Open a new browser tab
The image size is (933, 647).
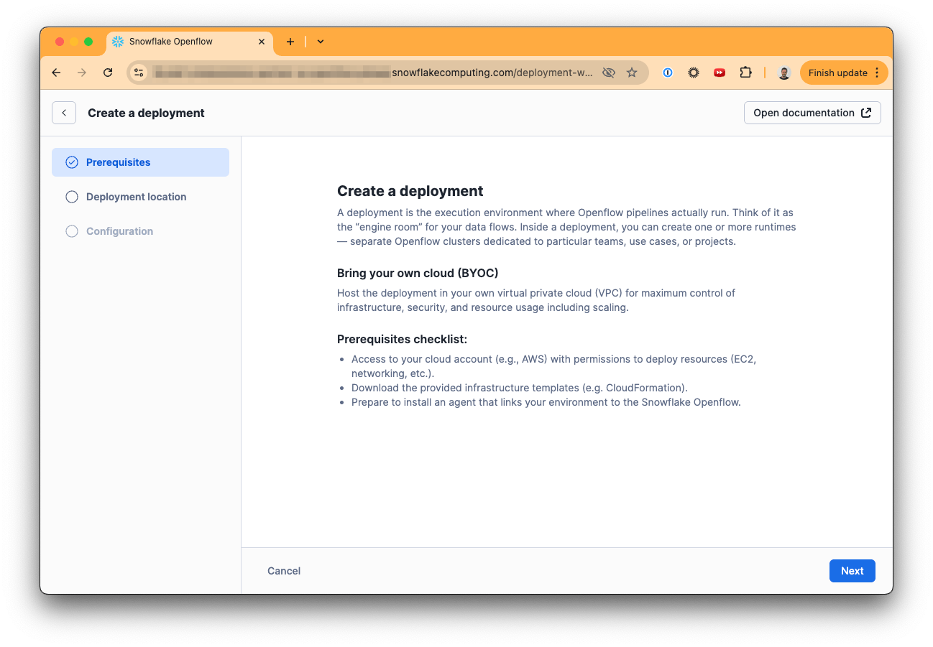click(290, 42)
